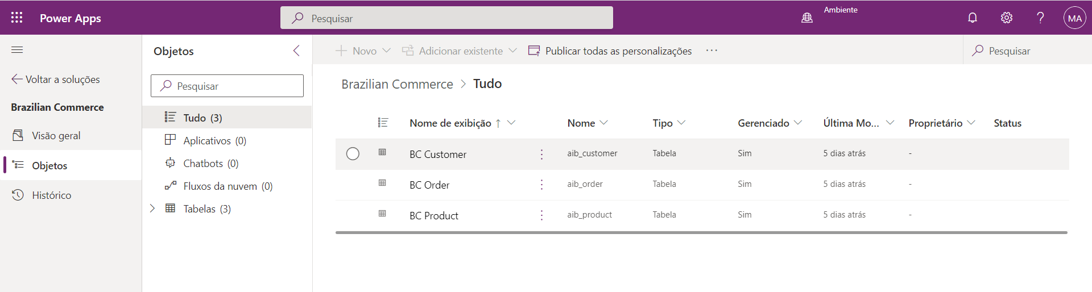Click the BC Order table icon
The width and height of the screenshot is (1092, 292).
coord(382,183)
